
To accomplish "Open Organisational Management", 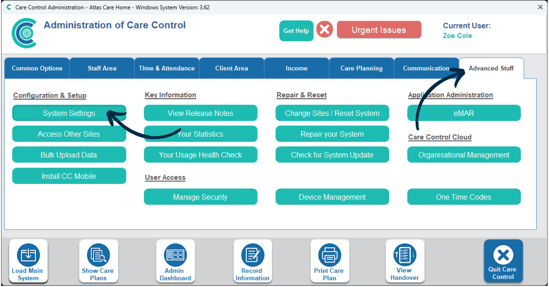I will point(464,155).
